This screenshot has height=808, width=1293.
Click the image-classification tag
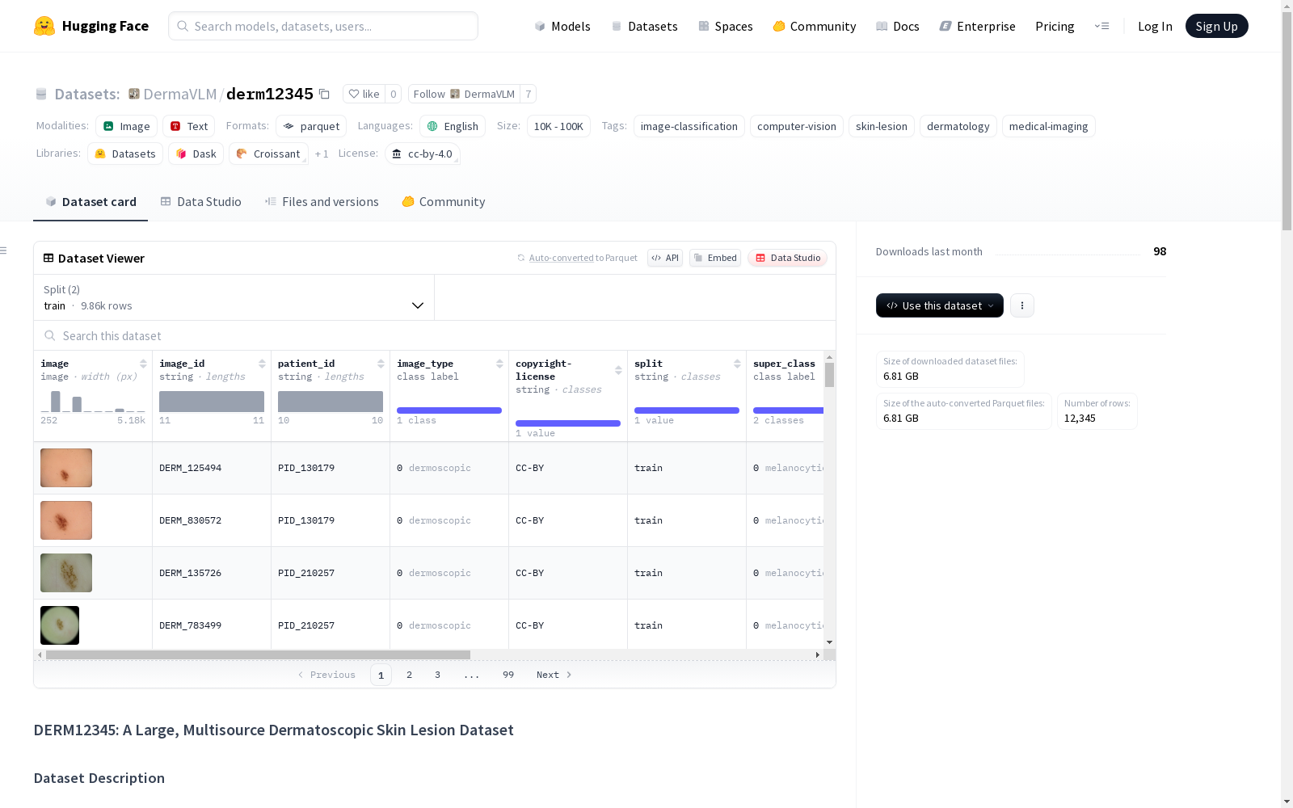(x=689, y=126)
